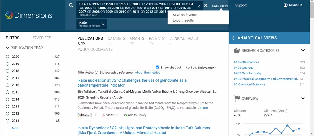
Task: Open the Sort by Relevance dropdown
Action: [207, 68]
